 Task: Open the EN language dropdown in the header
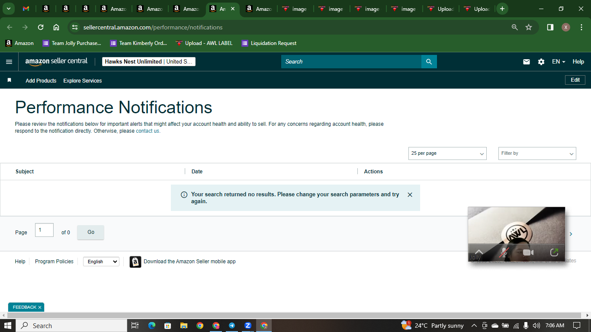click(559, 62)
